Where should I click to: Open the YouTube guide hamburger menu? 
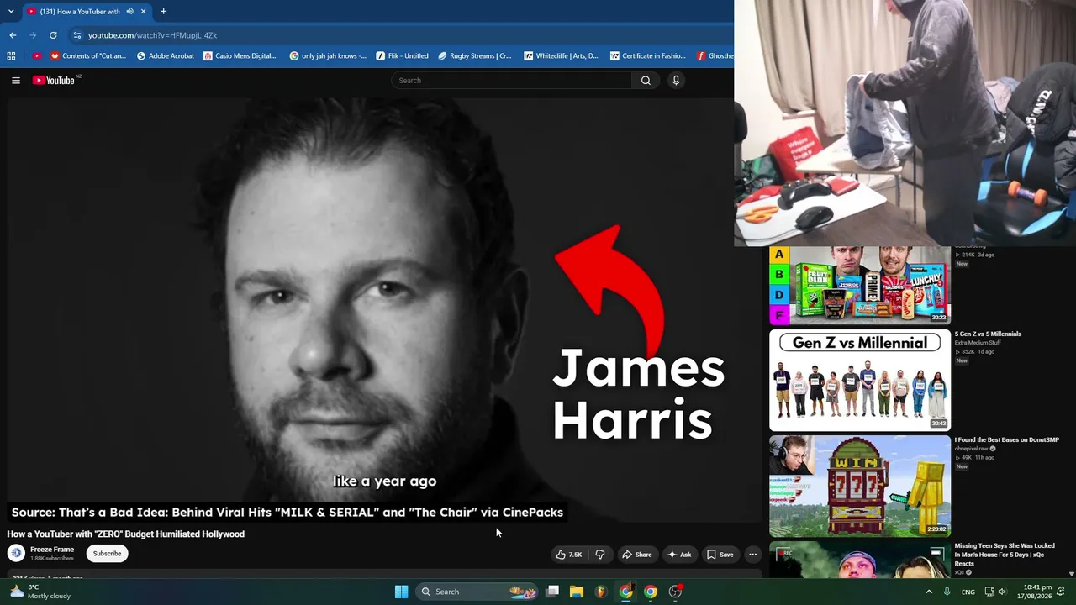point(16,81)
